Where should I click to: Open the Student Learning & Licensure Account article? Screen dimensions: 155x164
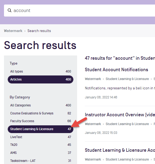(x=120, y=150)
